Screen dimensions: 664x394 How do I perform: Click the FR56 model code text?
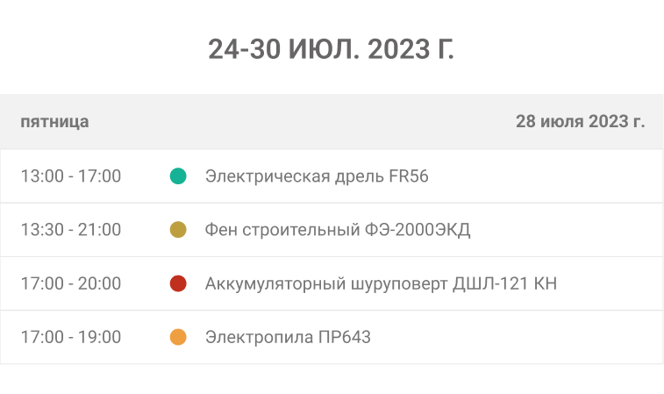(x=408, y=176)
